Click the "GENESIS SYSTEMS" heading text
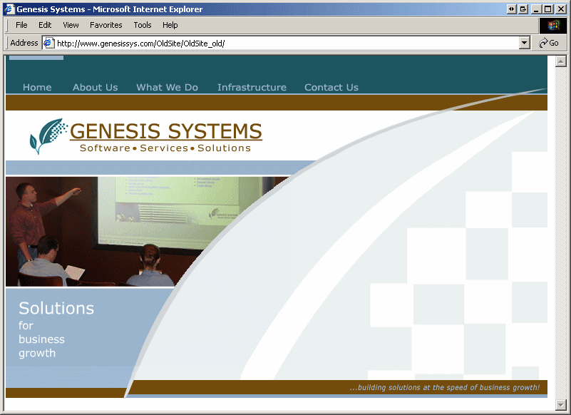The image size is (571, 415). click(166, 131)
